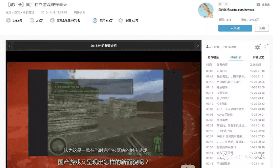The height and width of the screenshot is (168, 273).
Task: Click the 粉丝: 340.3万 follower count
Action: (250, 20)
